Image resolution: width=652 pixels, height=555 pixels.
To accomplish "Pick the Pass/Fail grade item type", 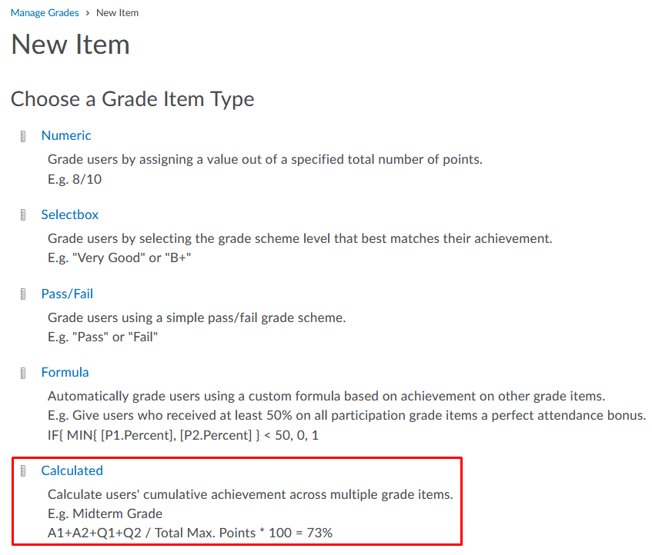I will point(67,294).
